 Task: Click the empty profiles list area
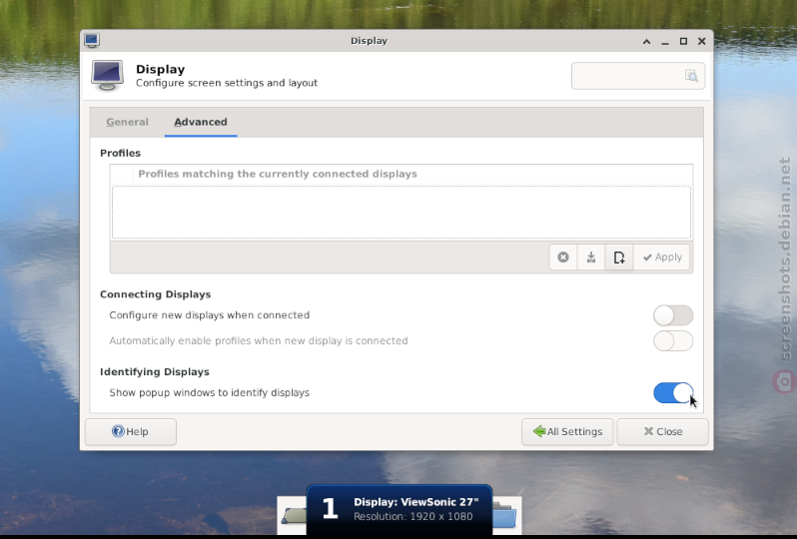tap(401, 213)
